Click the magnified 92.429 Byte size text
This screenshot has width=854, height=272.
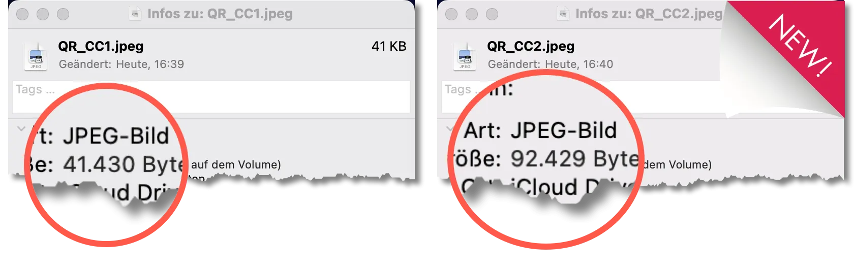pos(574,159)
